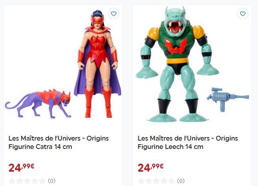The height and width of the screenshot is (186, 258).
Task: Select the third star under Catra's price
Action: (27, 181)
